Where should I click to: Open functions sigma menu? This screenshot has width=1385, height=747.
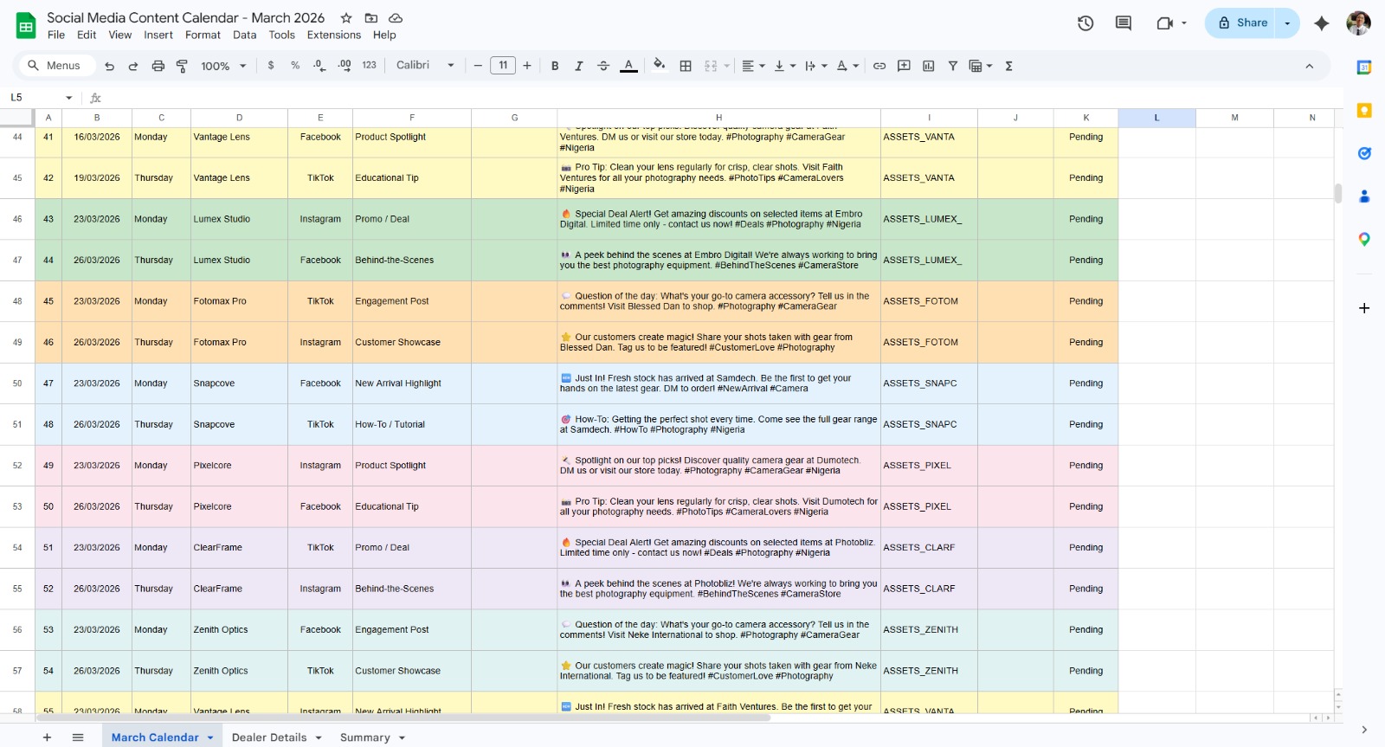[1008, 66]
